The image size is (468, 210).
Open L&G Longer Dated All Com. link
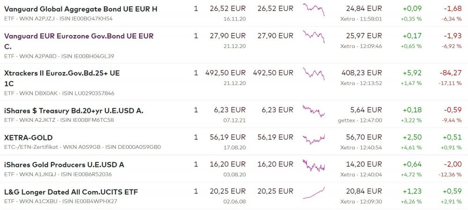[x=71, y=192]
